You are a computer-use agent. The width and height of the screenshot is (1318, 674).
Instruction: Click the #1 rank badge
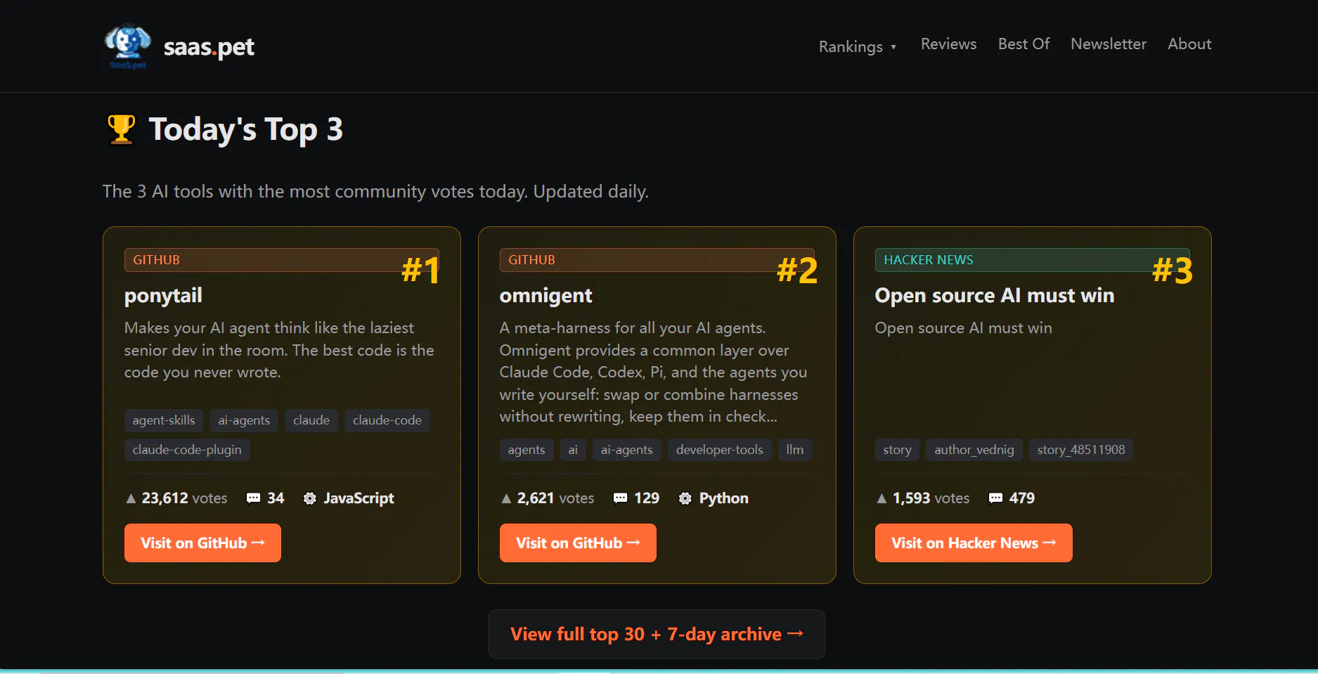[420, 271]
